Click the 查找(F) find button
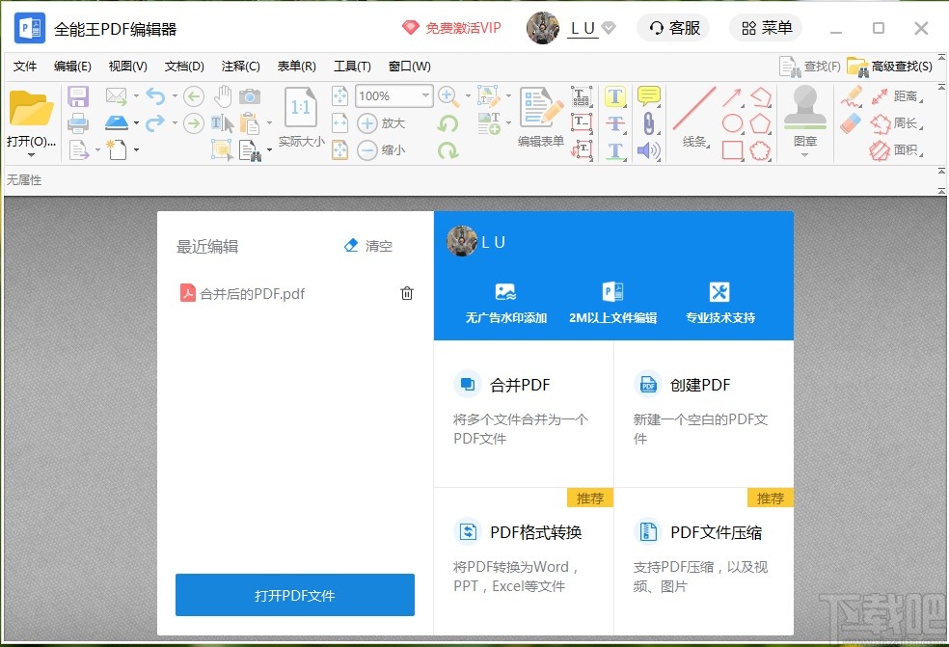 pos(810,67)
